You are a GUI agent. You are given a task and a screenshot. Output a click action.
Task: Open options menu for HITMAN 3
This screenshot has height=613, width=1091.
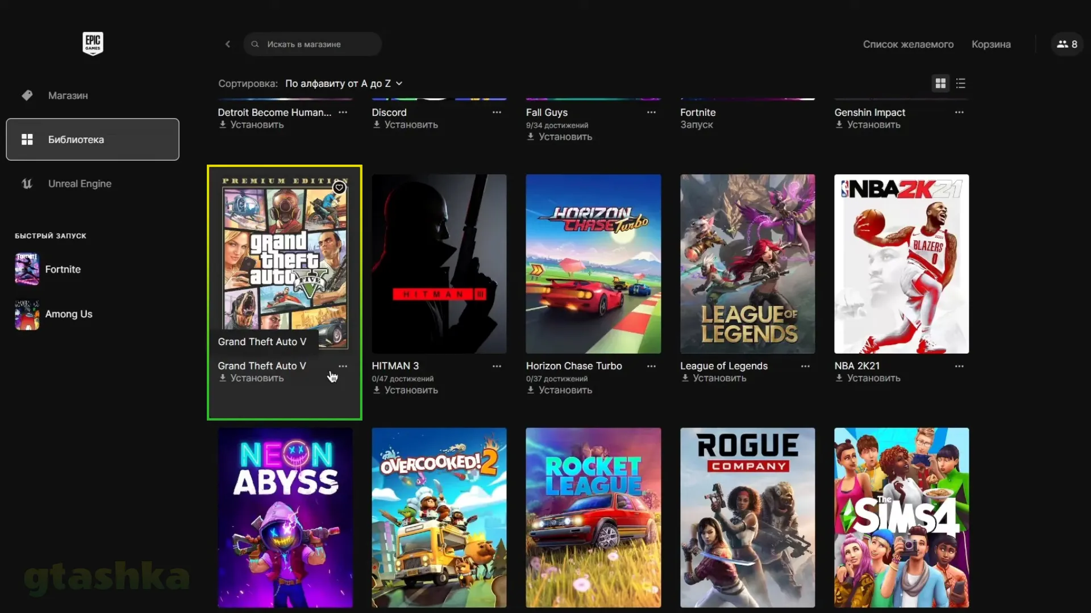point(497,366)
